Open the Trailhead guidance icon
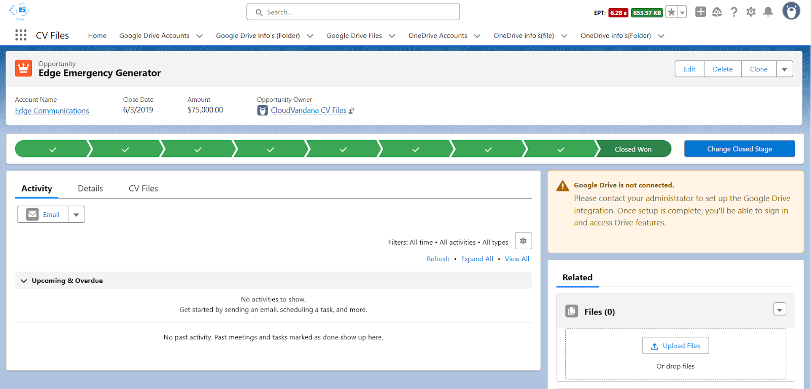This screenshot has width=811, height=389. (x=717, y=12)
